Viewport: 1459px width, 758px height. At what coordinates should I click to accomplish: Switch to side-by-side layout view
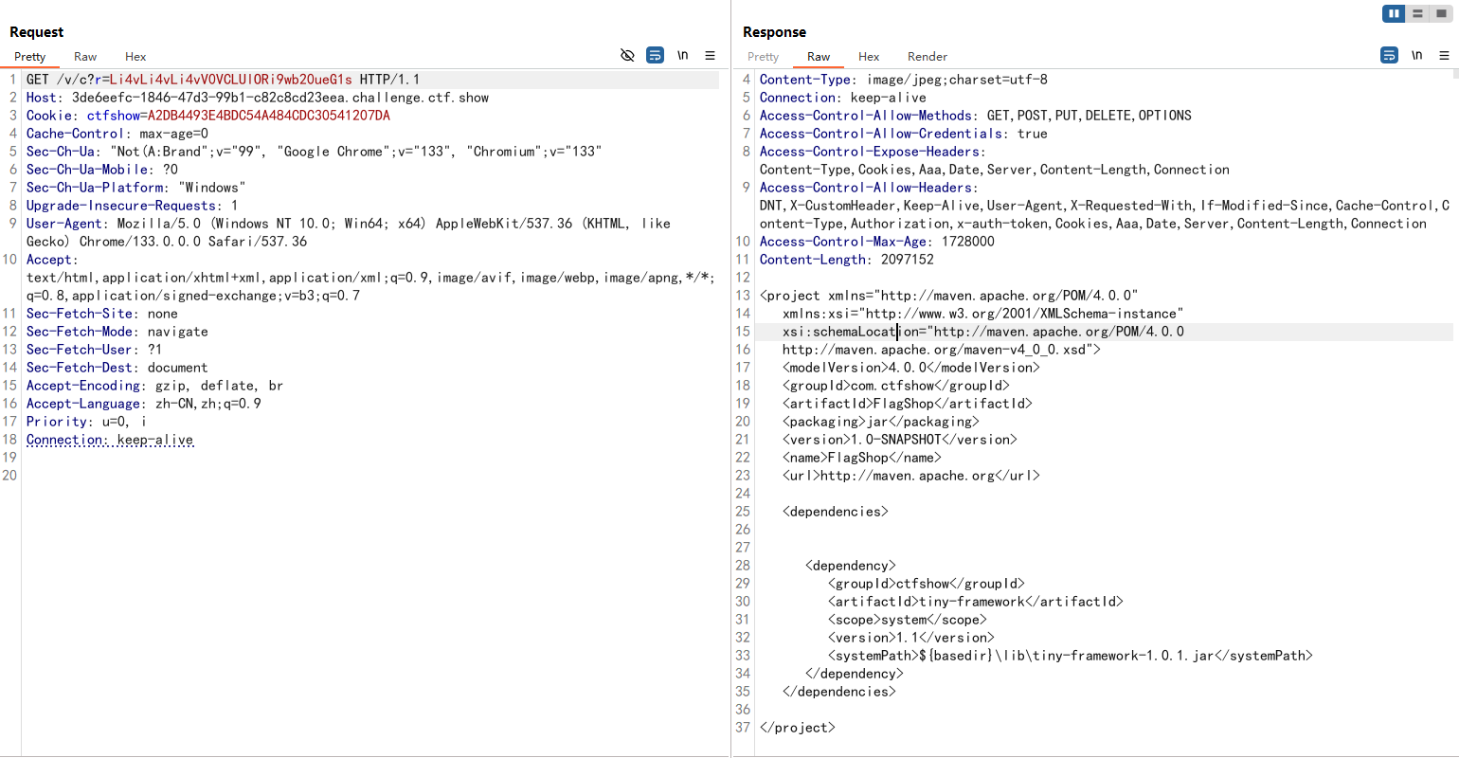click(x=1394, y=13)
